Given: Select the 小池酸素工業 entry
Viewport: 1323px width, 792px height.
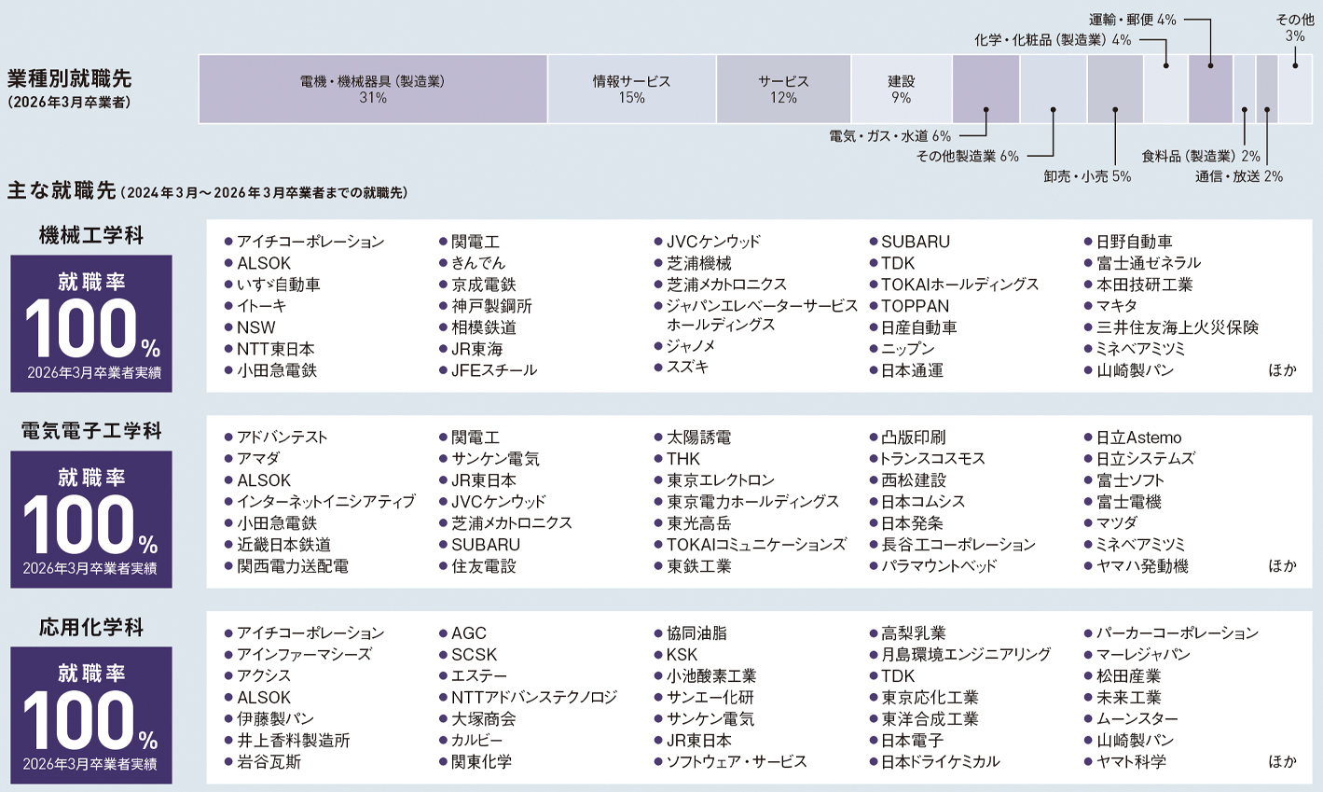Looking at the screenshot, I should pyautogui.click(x=711, y=676).
